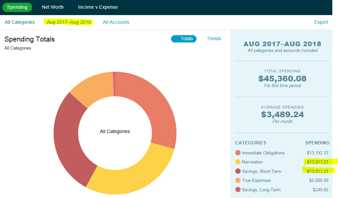Screen dimensions: 338x198
Task: Click the Export link
Action: click(x=321, y=22)
